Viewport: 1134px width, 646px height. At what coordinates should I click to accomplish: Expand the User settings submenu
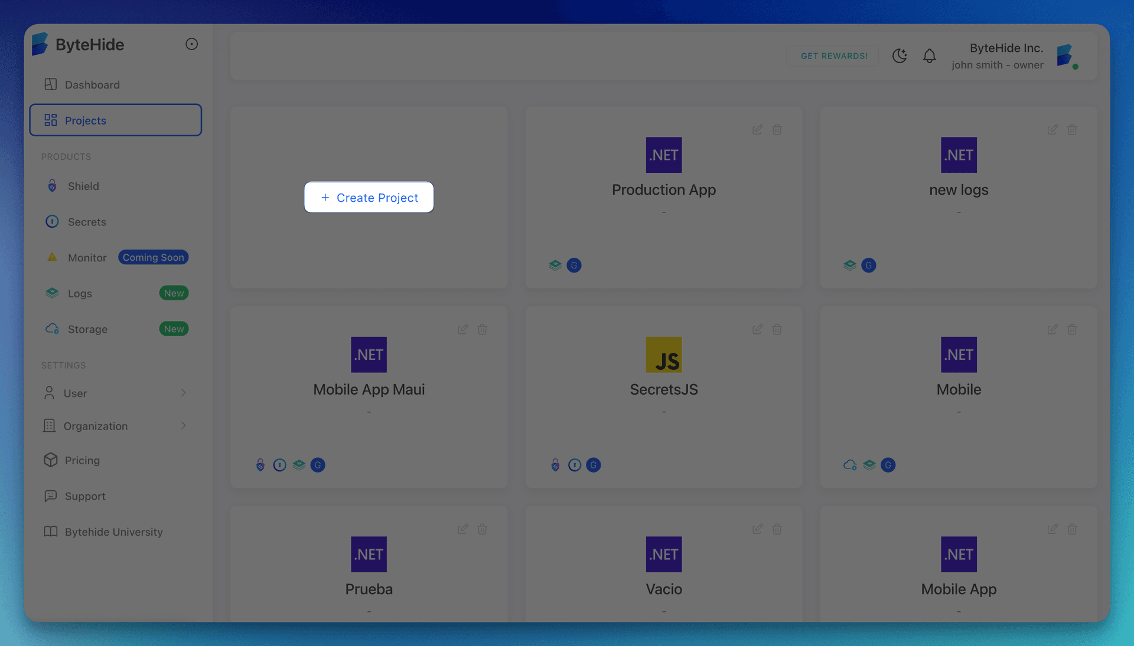[x=115, y=393]
